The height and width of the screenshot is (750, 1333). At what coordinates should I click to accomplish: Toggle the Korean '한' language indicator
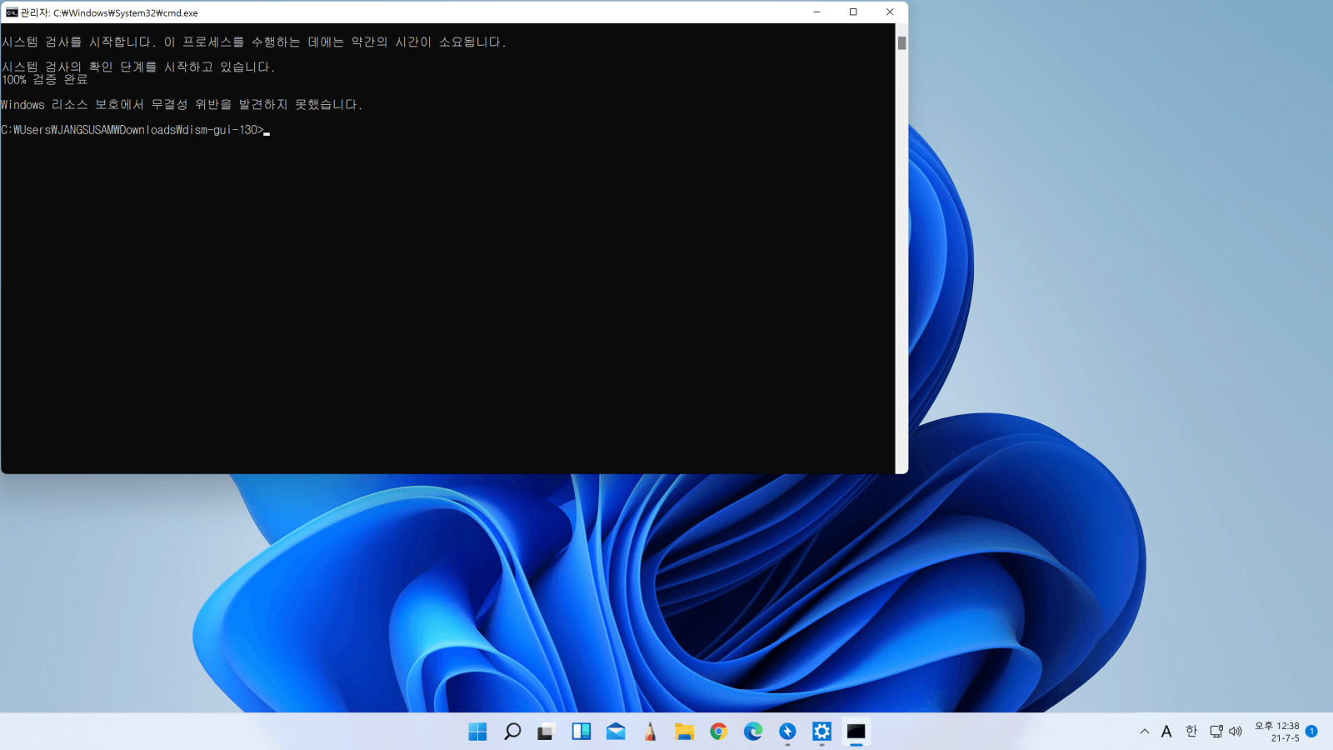click(1191, 731)
